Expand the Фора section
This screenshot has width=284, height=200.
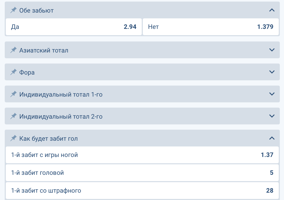pos(272,72)
